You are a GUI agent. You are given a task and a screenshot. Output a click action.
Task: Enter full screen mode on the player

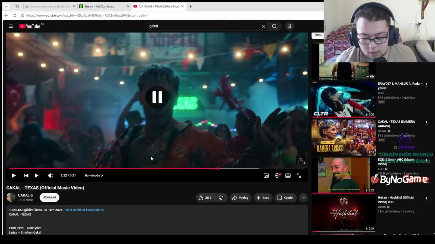coord(299,176)
